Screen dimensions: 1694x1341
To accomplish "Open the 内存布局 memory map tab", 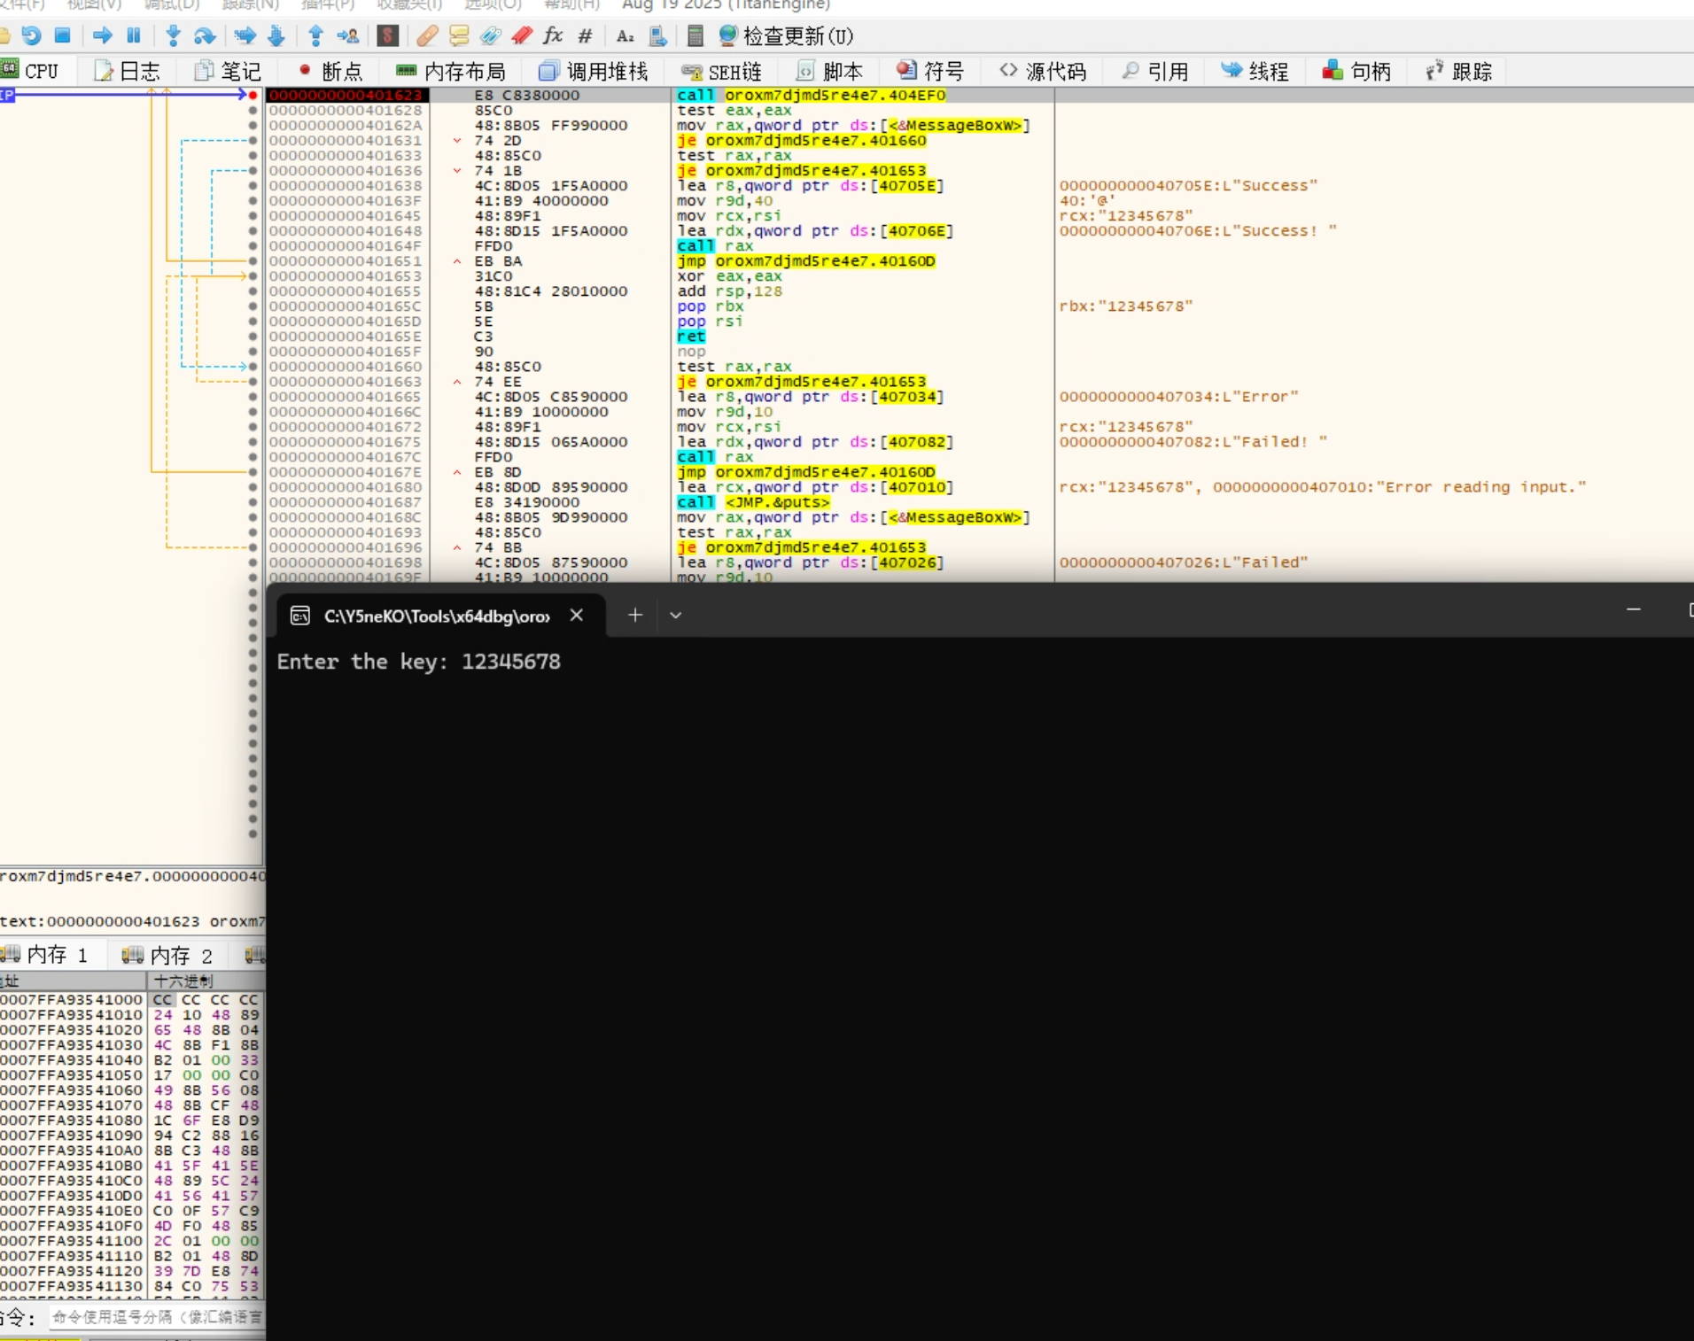I will pos(451,71).
